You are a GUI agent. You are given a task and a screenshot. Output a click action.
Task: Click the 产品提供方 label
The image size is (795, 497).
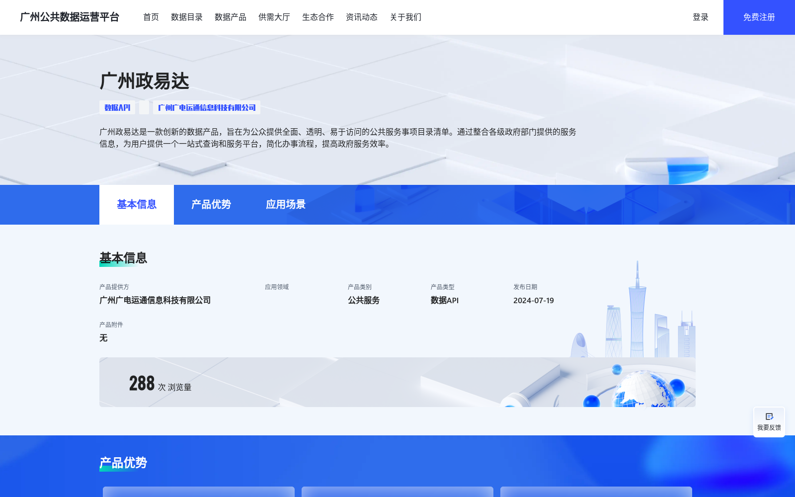click(114, 287)
